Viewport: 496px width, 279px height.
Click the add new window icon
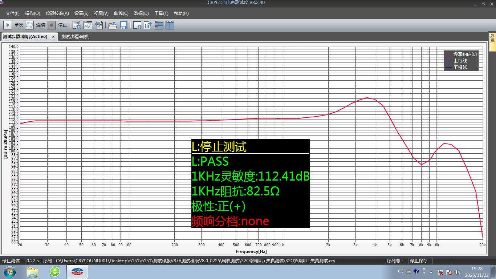coord(137,25)
